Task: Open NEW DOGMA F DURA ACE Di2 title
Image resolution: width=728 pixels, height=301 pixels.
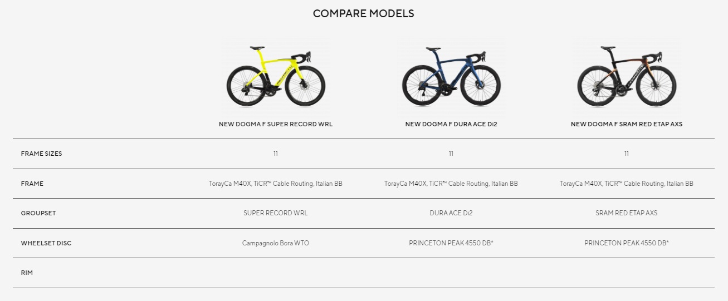Action: (451, 124)
